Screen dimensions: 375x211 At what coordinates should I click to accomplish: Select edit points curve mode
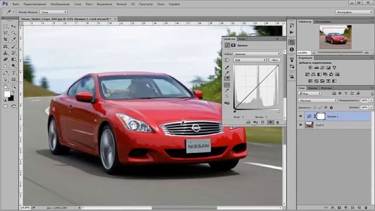pos(227,85)
